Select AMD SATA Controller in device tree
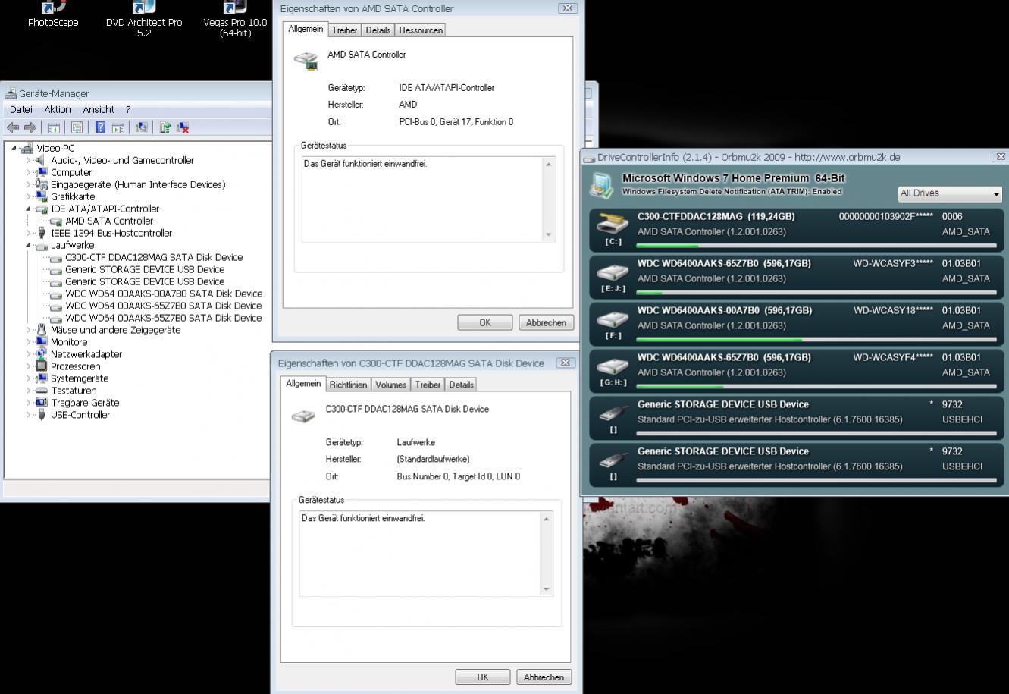1009x694 pixels. pos(109,221)
